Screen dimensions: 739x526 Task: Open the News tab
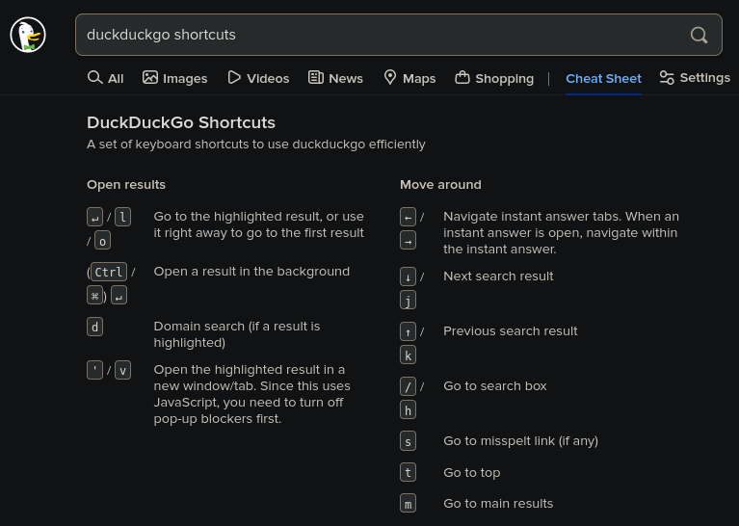tap(335, 78)
